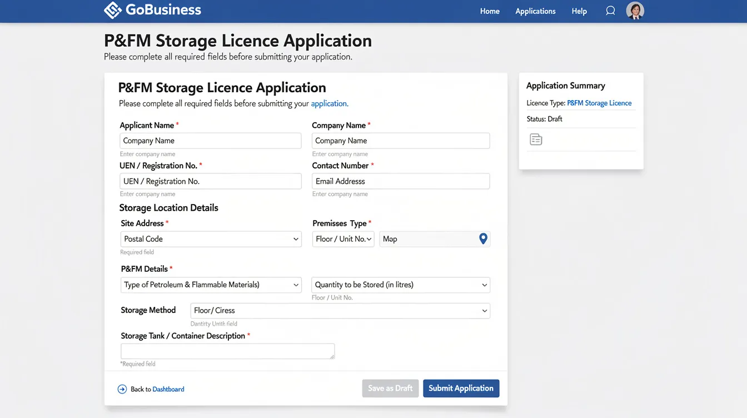Screen dimensions: 747x418
Task: Click the 'Status: Draft' text
Action: (x=545, y=119)
